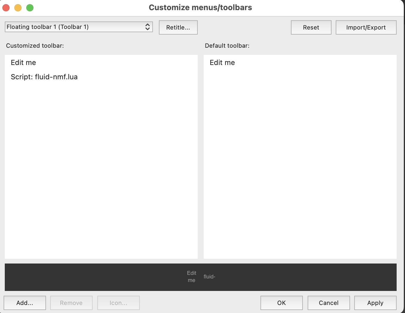Select 'Script: fluid-nmf.lua' list entry
The width and height of the screenshot is (405, 313).
tap(101, 77)
